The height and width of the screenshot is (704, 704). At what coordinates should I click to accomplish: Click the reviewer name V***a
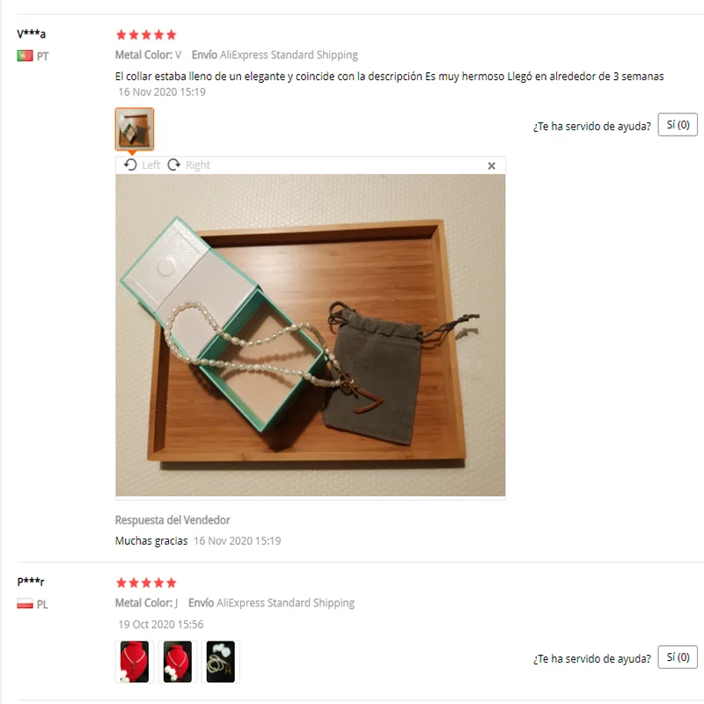pos(31,33)
